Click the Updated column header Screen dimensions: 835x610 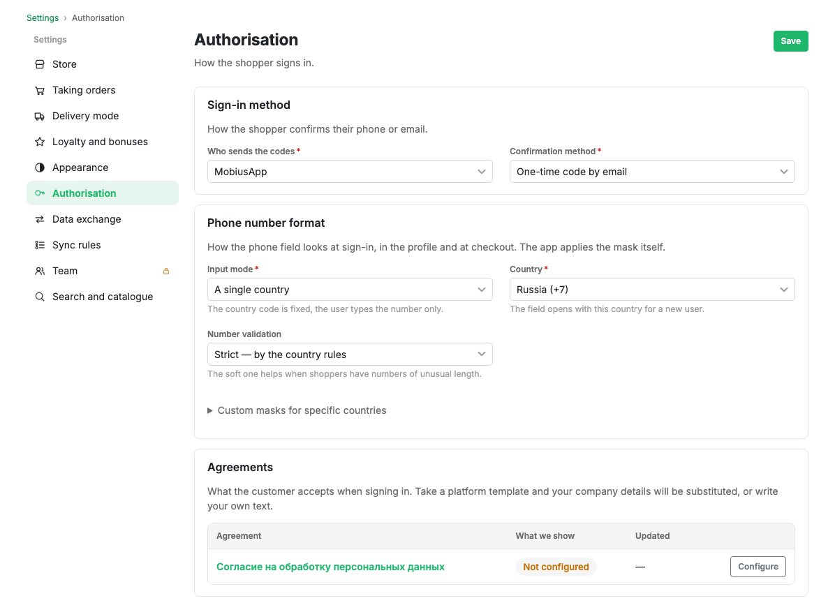(x=652, y=536)
